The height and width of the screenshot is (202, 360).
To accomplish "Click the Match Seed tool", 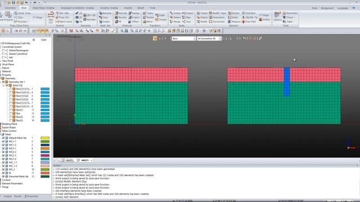I will coord(64,21).
